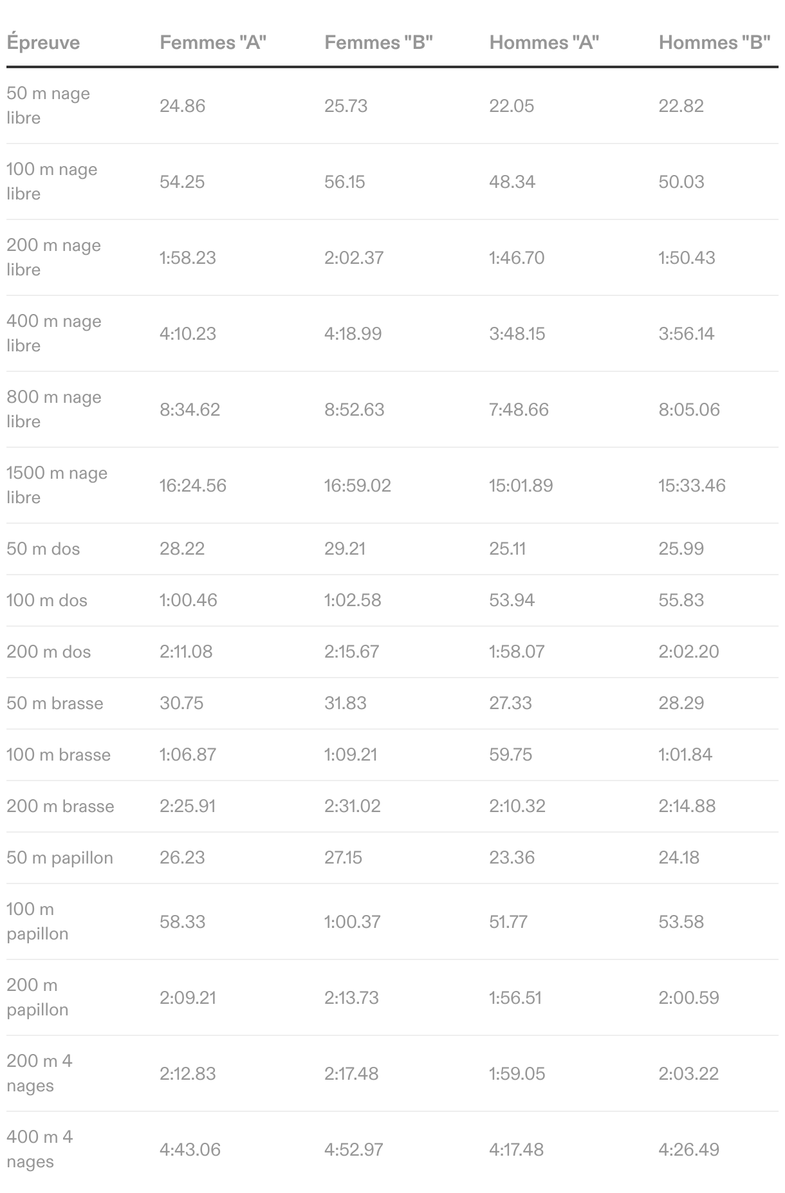785x1193 pixels.
Task: Select the 100 m papillon row label
Action: [x=37, y=921]
